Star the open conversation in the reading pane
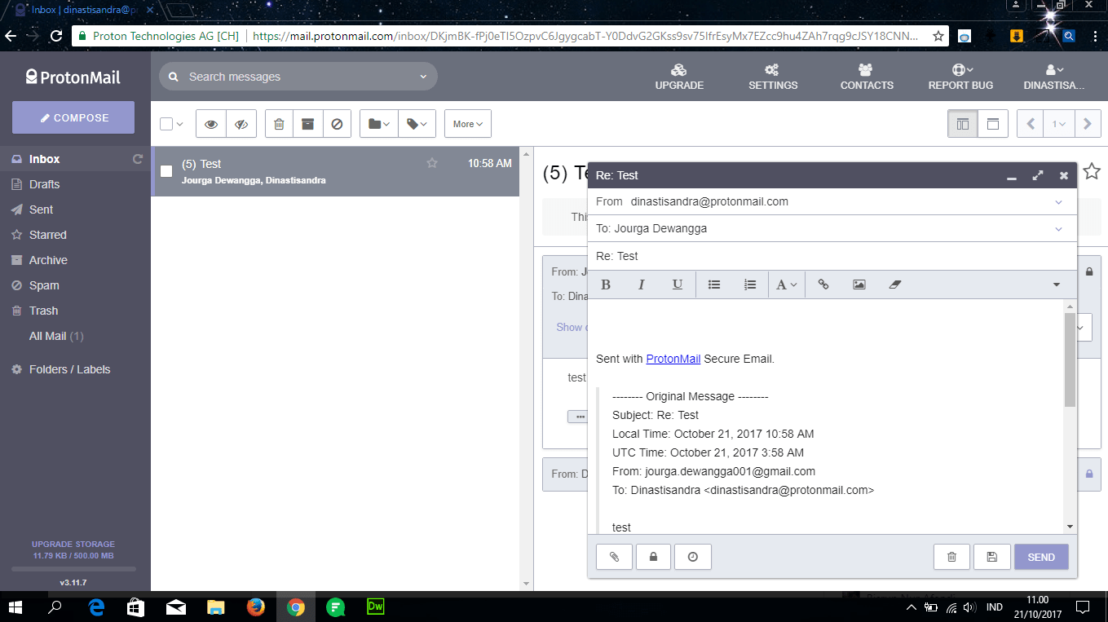Image resolution: width=1108 pixels, height=622 pixels. pyautogui.click(x=1092, y=171)
